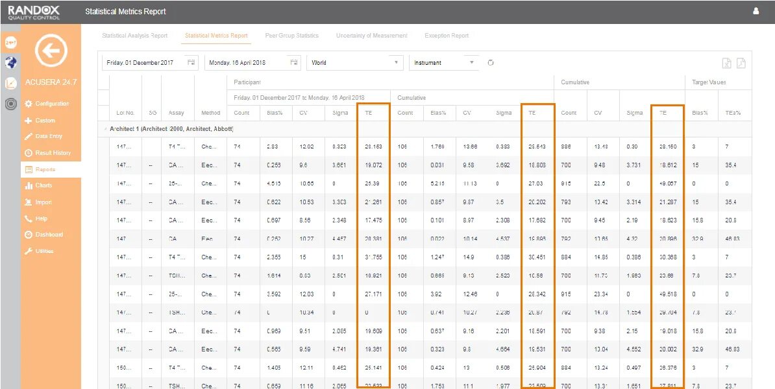
Task: Export the report to Excel
Action: click(726, 63)
